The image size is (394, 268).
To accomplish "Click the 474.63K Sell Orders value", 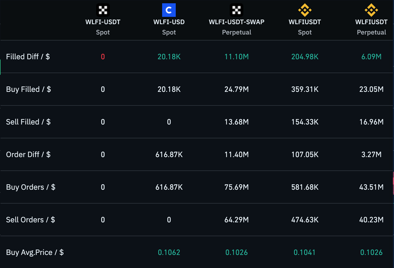I will (305, 220).
